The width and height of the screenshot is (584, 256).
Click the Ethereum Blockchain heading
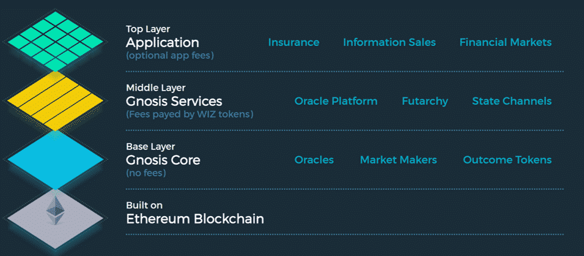(x=195, y=219)
